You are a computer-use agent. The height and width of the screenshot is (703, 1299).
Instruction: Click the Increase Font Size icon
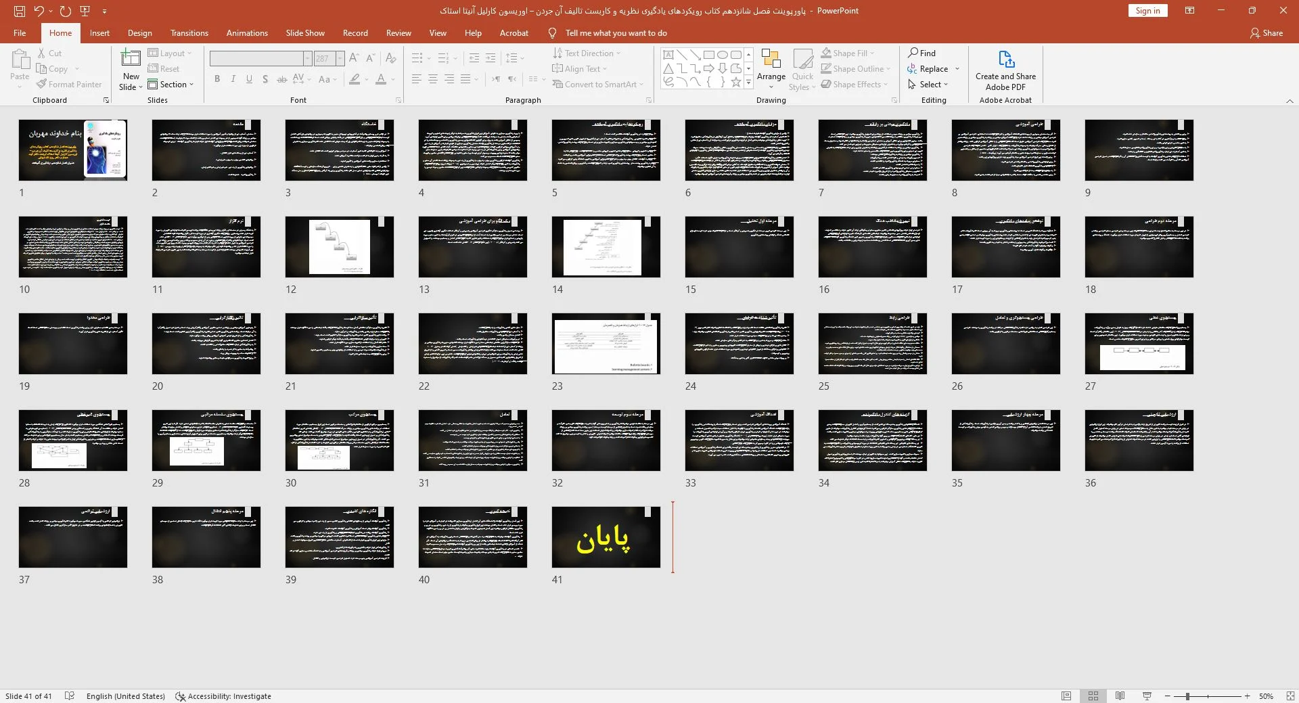[x=354, y=59]
